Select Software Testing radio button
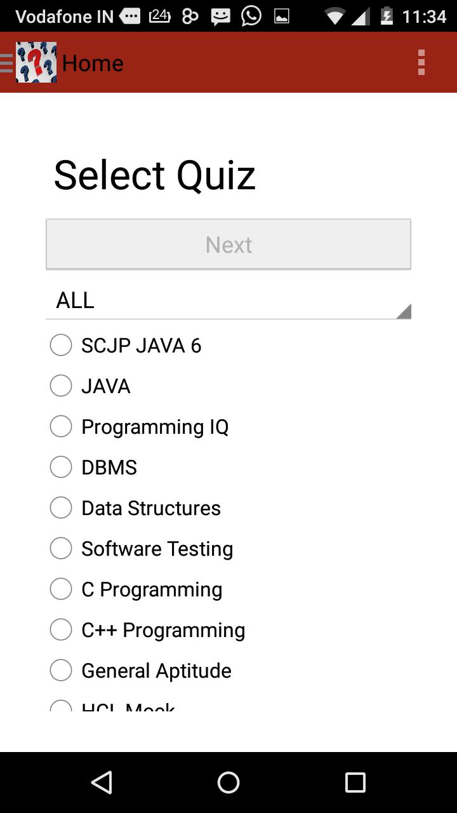Image resolution: width=457 pixels, height=813 pixels. pyautogui.click(x=61, y=549)
